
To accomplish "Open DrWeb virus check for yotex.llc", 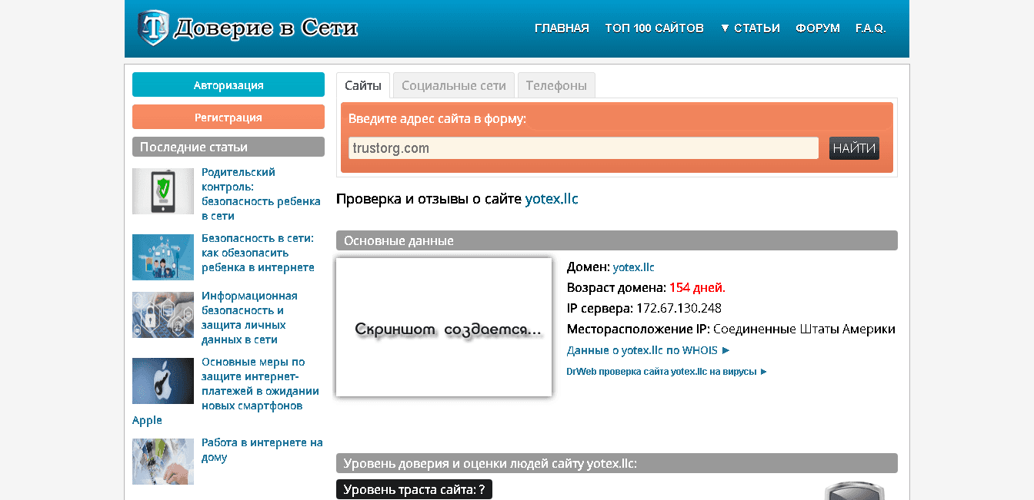I will (663, 371).
